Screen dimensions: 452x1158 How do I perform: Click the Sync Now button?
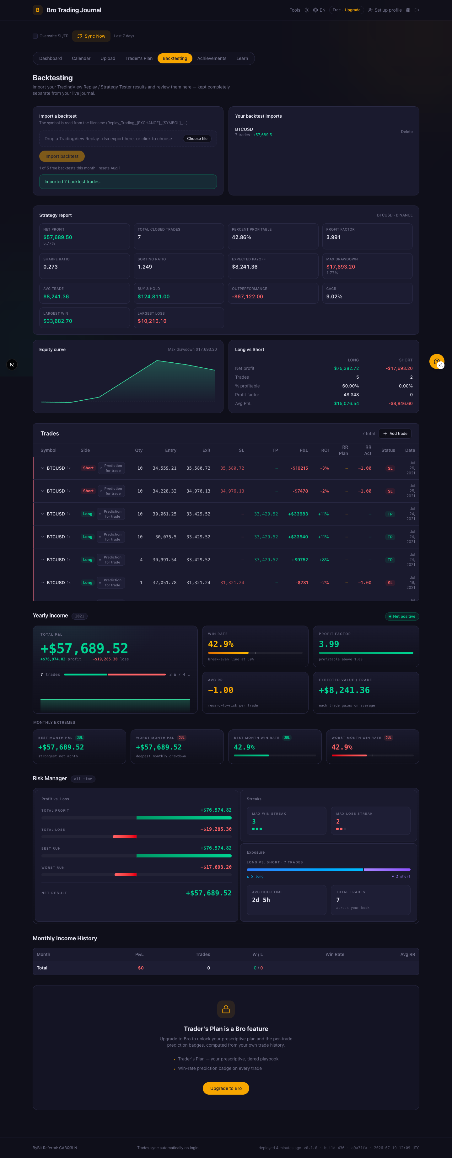[x=91, y=36]
